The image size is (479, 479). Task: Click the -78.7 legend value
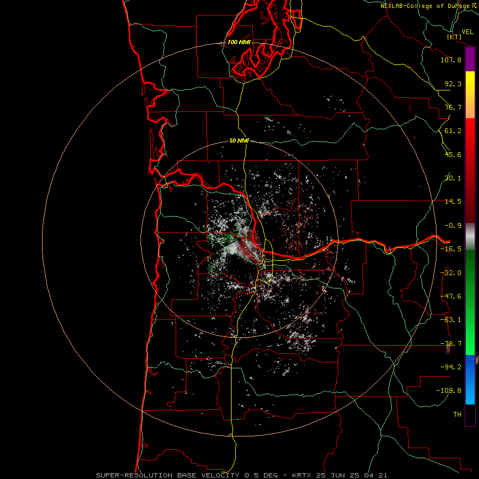pyautogui.click(x=451, y=344)
